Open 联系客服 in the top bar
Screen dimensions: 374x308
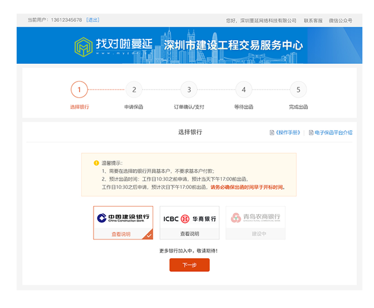[313, 21]
